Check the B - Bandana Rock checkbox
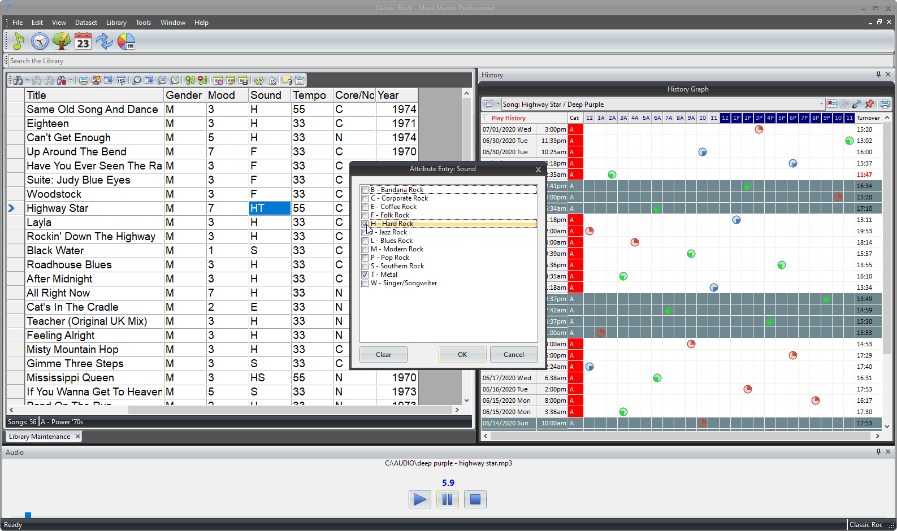The width and height of the screenshot is (897, 531). click(x=365, y=190)
